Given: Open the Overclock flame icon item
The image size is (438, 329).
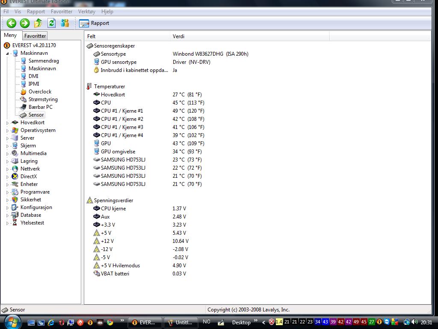Looking at the screenshot, I should [23, 92].
